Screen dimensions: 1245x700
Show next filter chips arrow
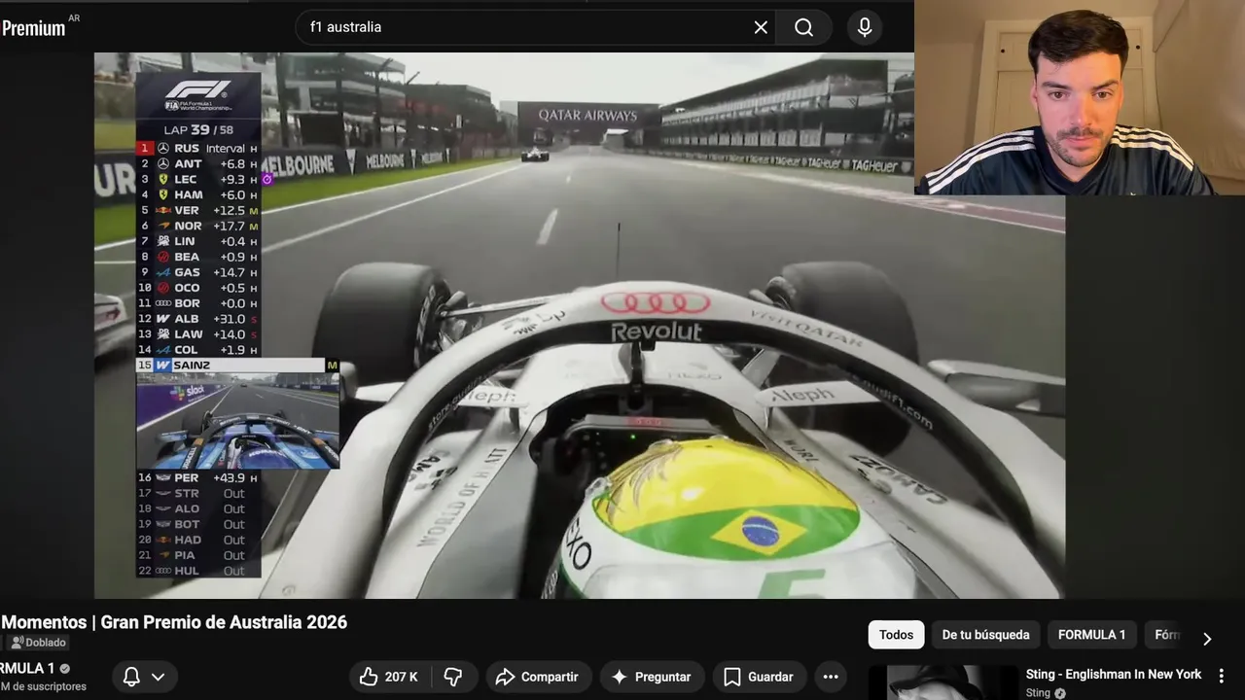tap(1207, 639)
